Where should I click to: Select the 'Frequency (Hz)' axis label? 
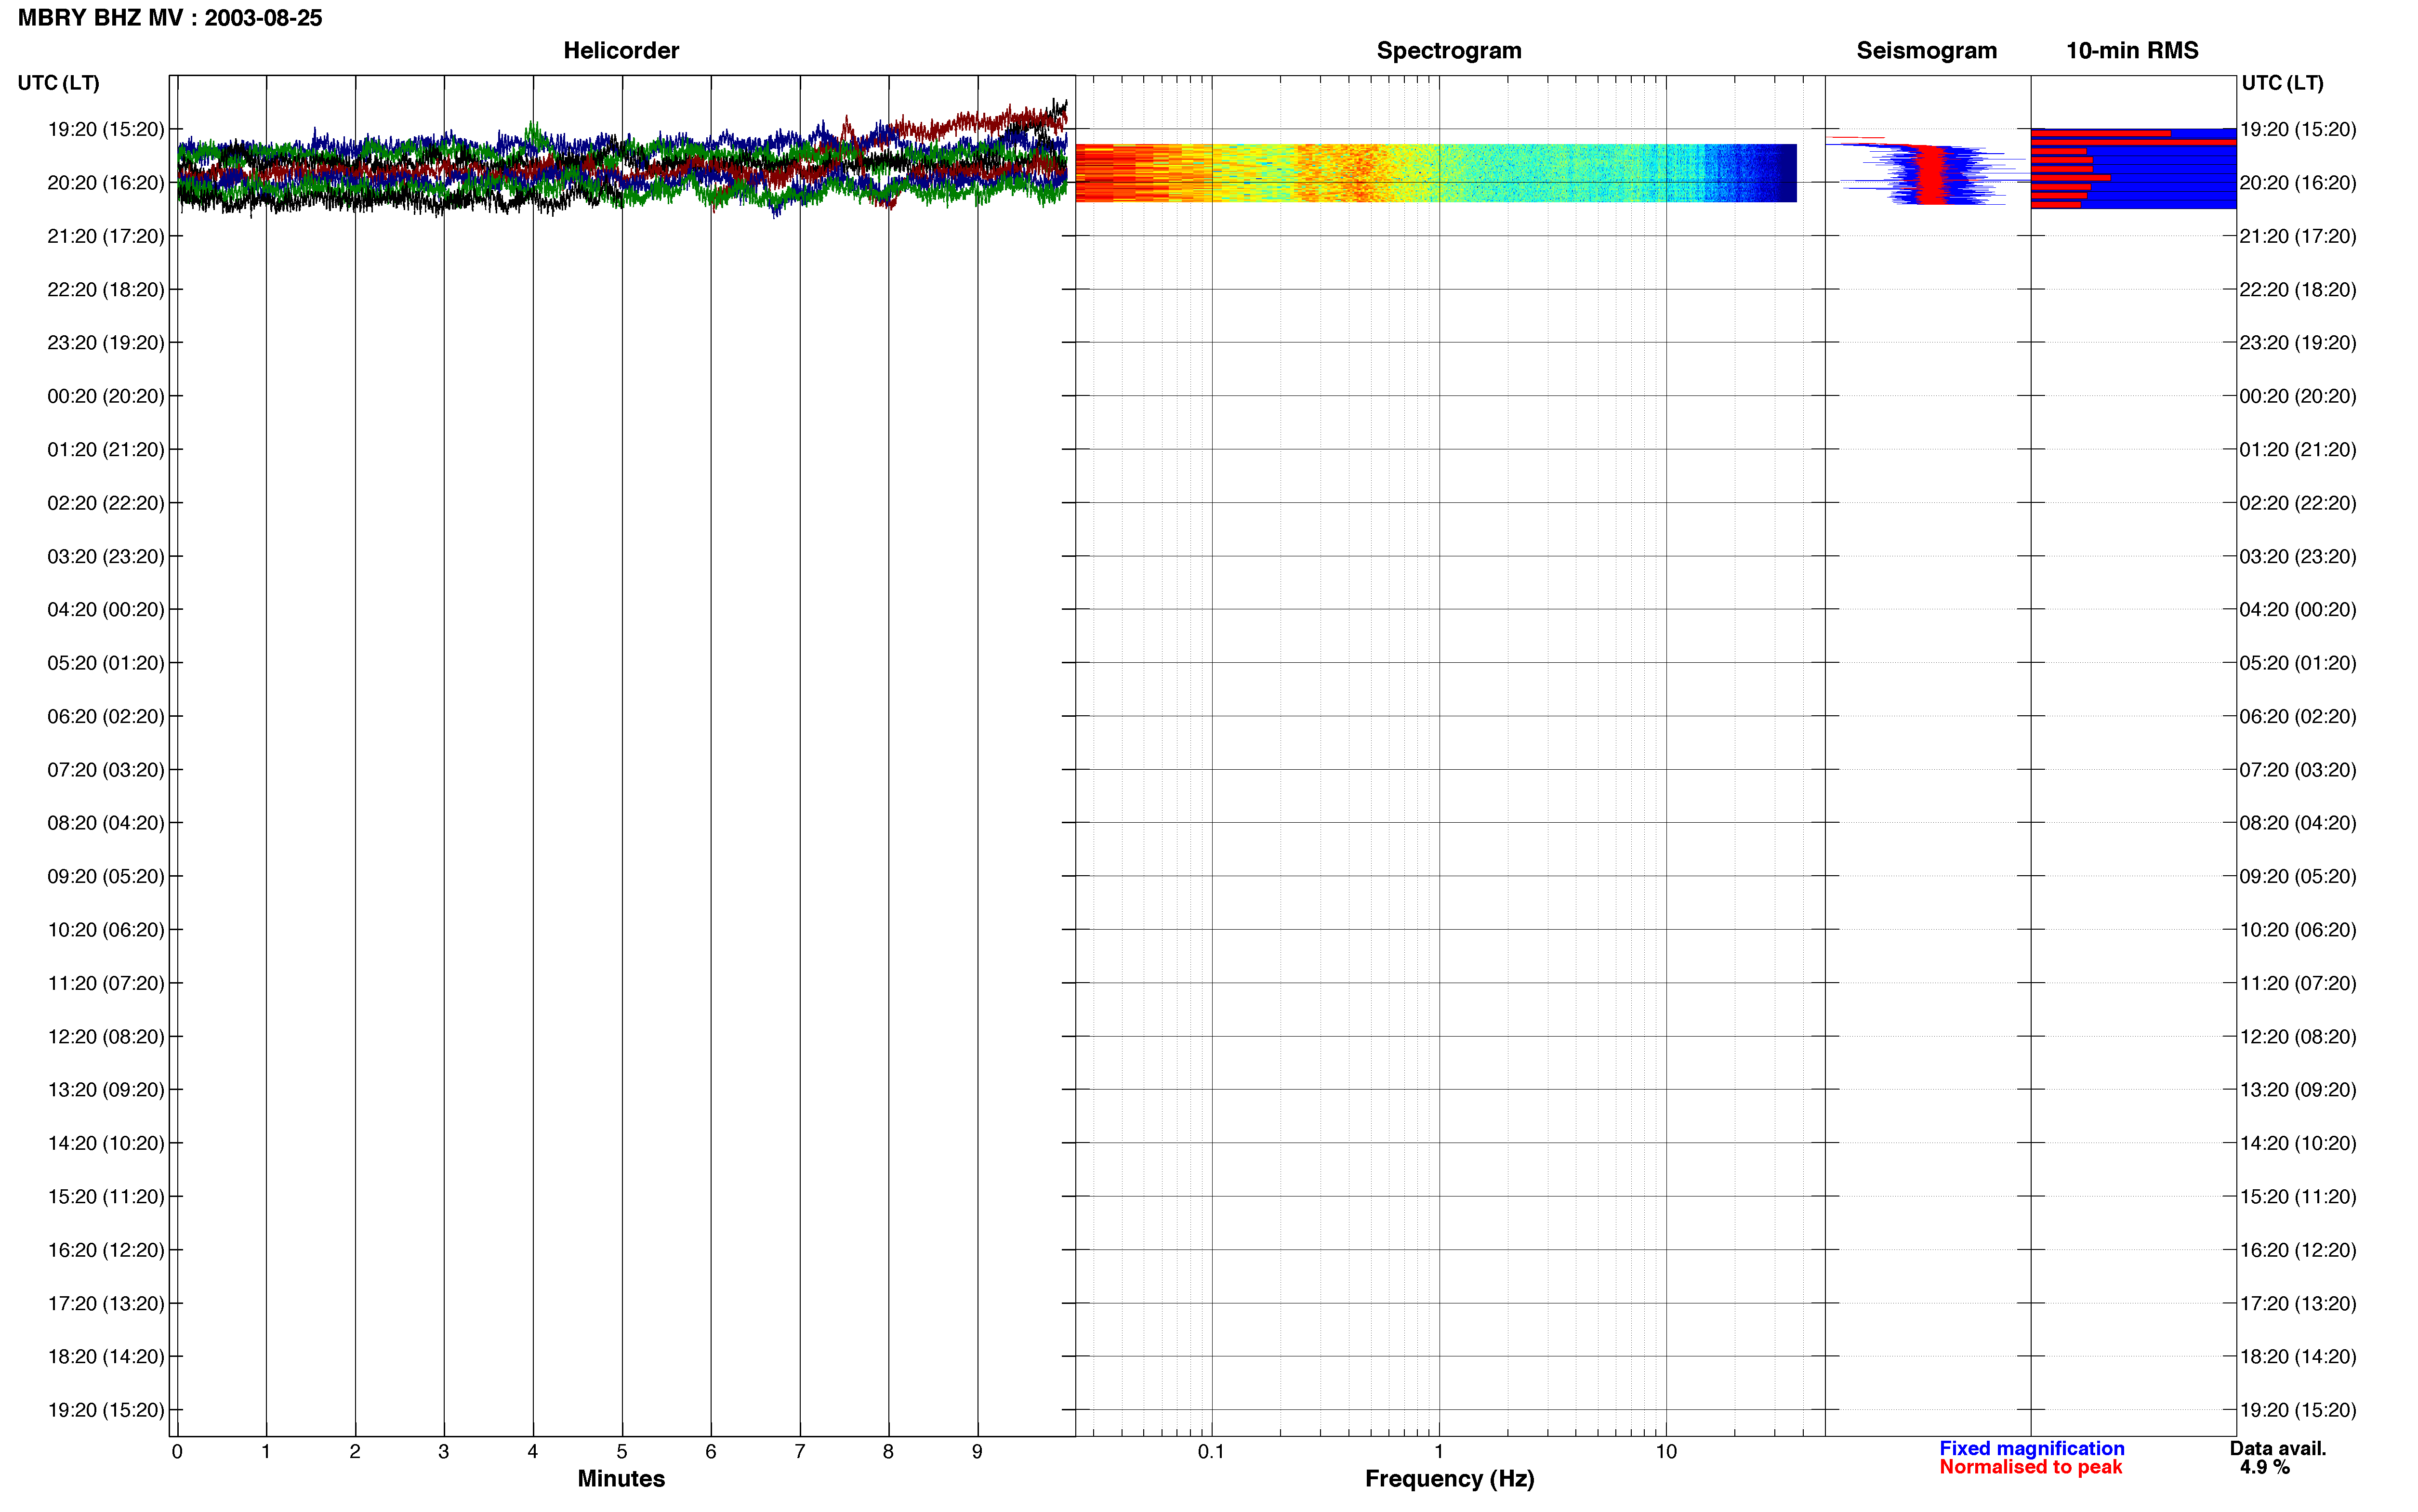coord(1449,1479)
